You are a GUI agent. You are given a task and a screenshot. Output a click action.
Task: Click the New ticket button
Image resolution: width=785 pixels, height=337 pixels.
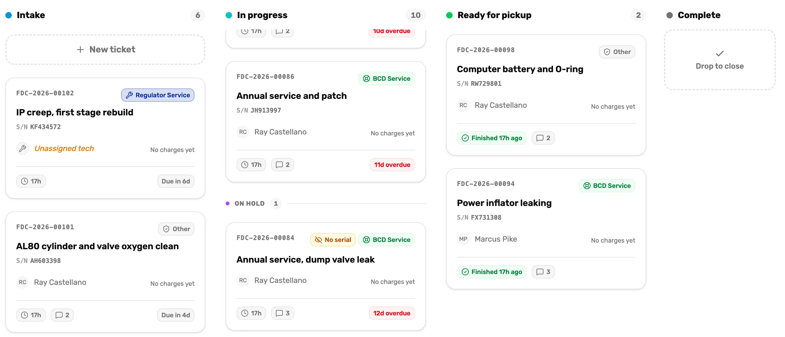tap(105, 50)
